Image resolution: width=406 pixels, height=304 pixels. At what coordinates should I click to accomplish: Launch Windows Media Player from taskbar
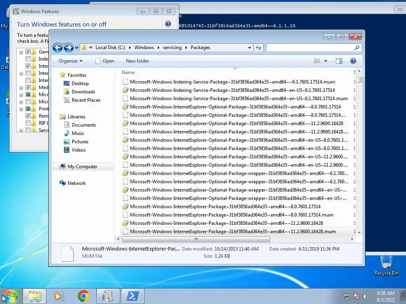59,296
